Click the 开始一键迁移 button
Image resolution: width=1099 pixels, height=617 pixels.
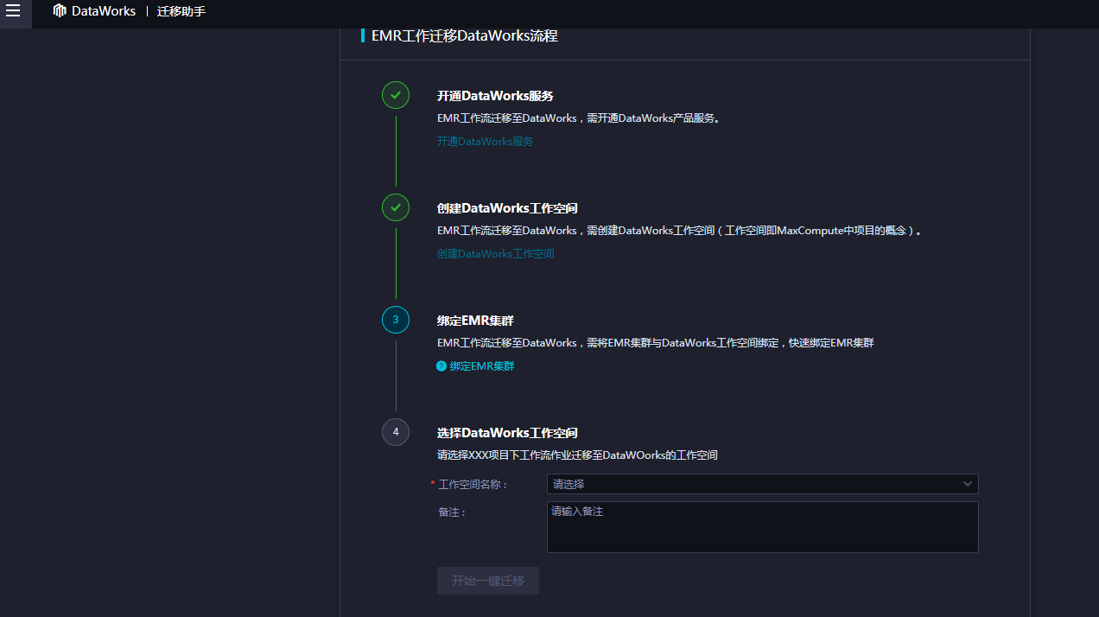pyautogui.click(x=488, y=581)
